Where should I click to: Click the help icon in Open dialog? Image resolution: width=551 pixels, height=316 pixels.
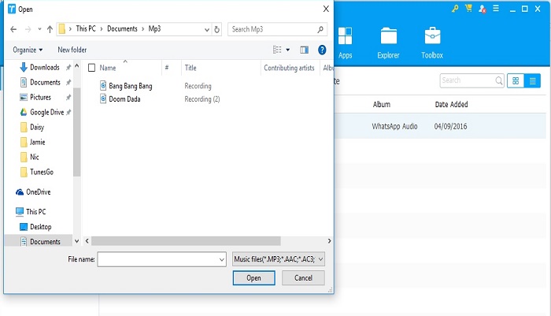(x=322, y=50)
